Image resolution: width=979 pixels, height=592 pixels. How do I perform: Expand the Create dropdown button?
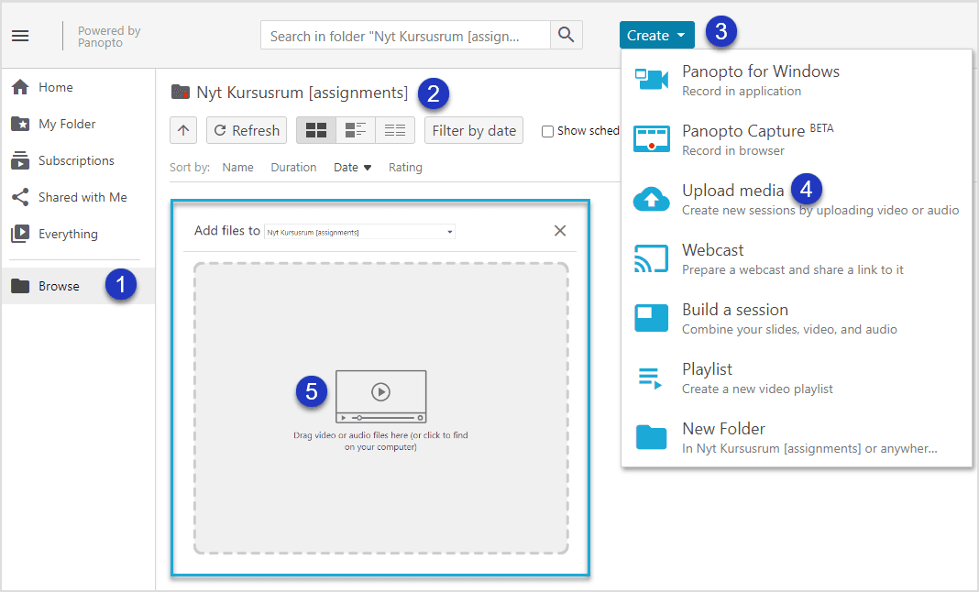pyautogui.click(x=656, y=36)
